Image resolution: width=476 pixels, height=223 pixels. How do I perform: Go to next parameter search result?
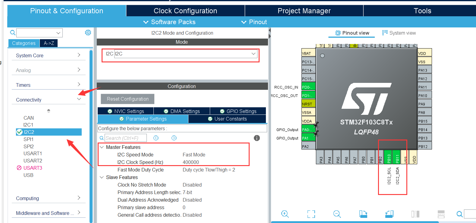pyautogui.click(x=174, y=138)
